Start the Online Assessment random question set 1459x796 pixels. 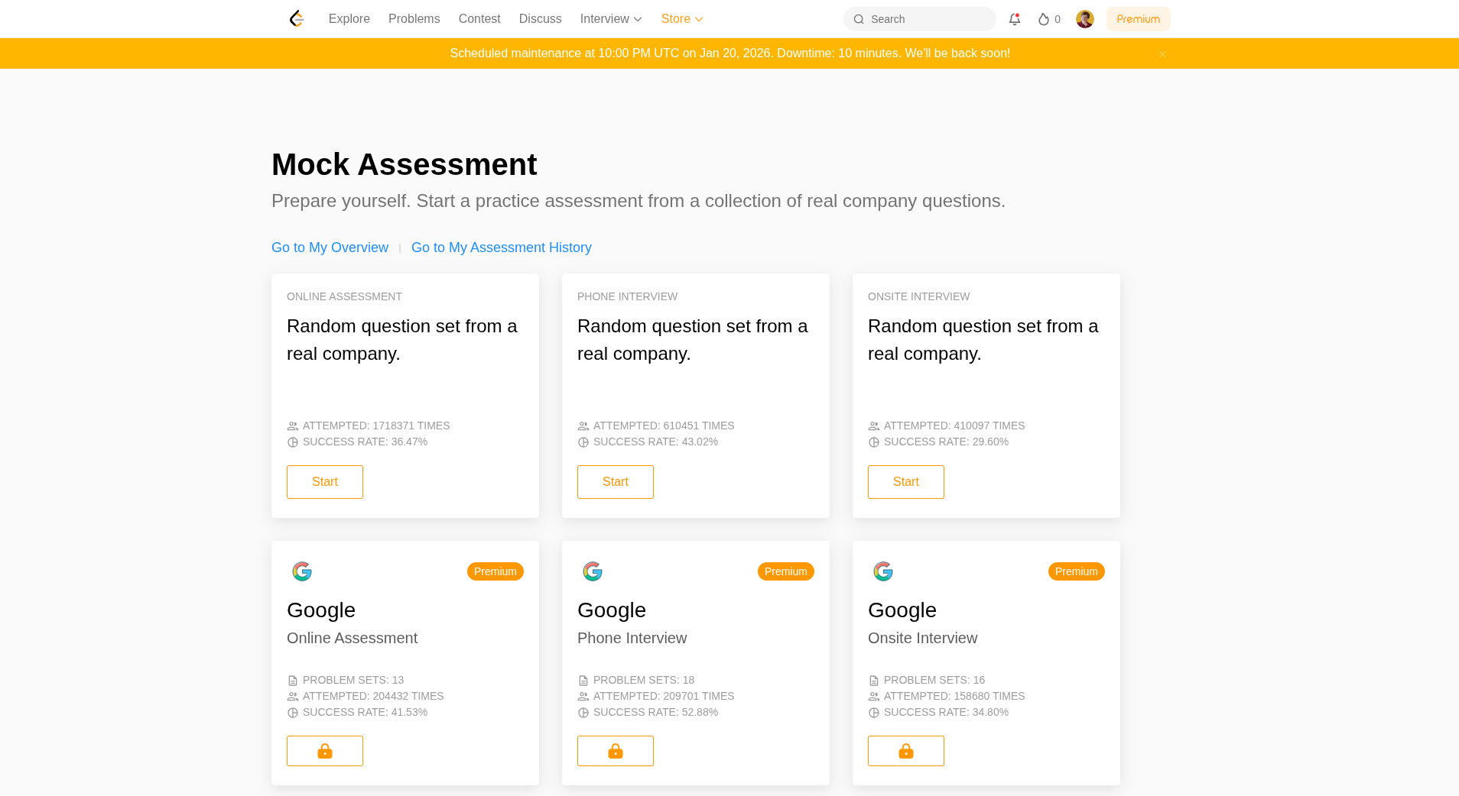(x=324, y=481)
